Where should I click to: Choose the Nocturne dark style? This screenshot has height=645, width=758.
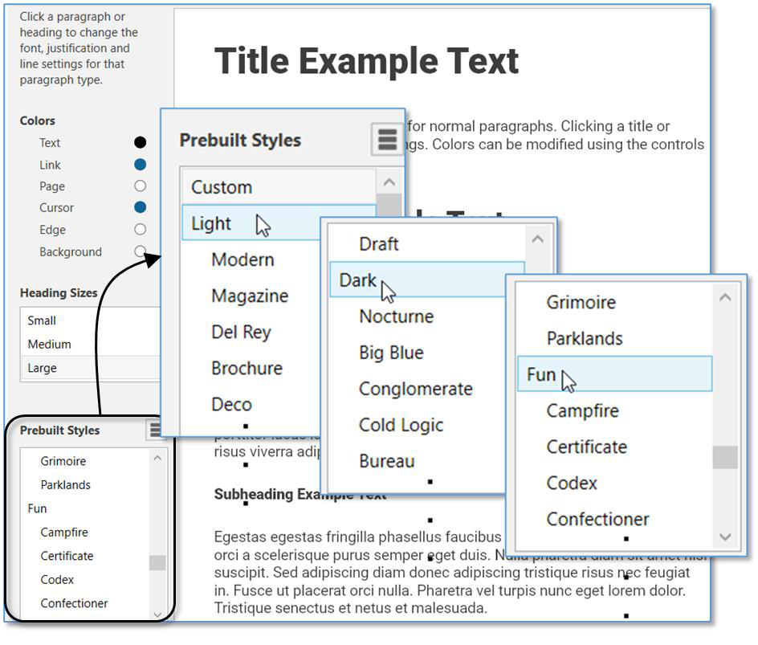(x=396, y=316)
